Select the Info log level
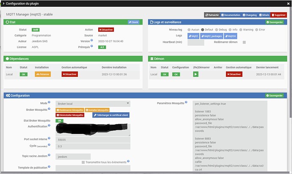 click(230, 30)
